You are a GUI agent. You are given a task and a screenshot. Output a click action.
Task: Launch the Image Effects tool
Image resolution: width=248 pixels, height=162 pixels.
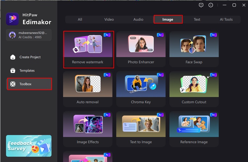(x=87, y=129)
